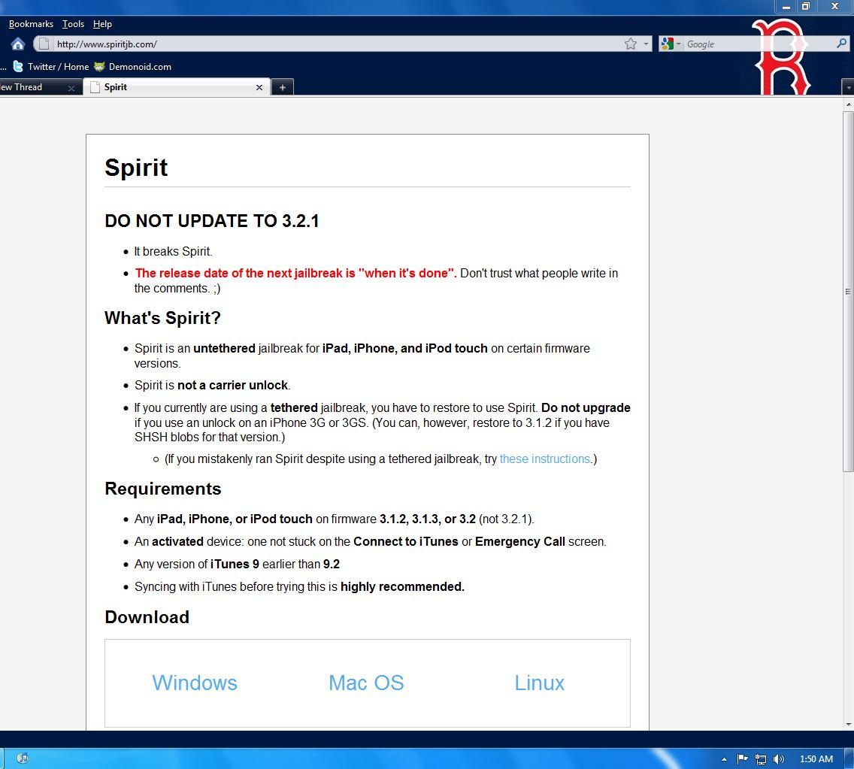The image size is (854, 769).
Task: Click the page scrollbar down arrow
Action: pos(848,725)
